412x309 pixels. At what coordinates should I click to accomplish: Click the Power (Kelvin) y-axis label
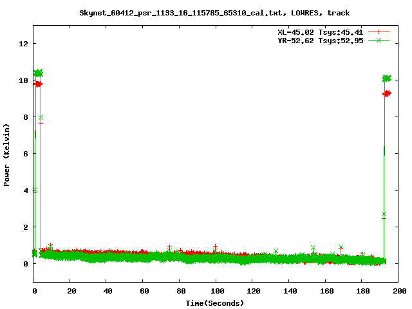tap(6, 155)
